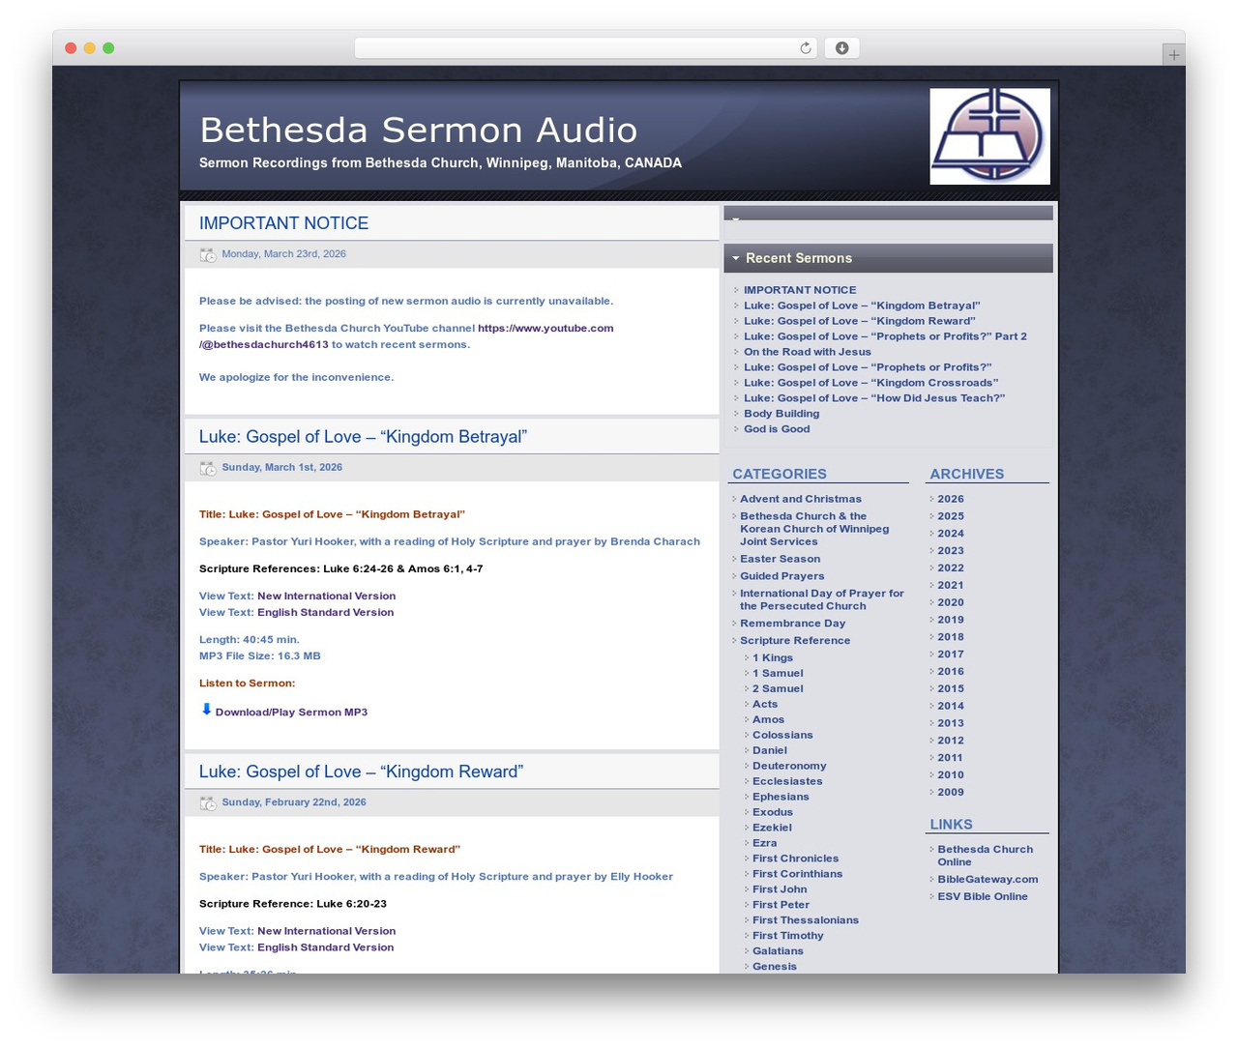The width and height of the screenshot is (1238, 1048).
Task: Open the Scripture Reference category
Action: point(795,641)
